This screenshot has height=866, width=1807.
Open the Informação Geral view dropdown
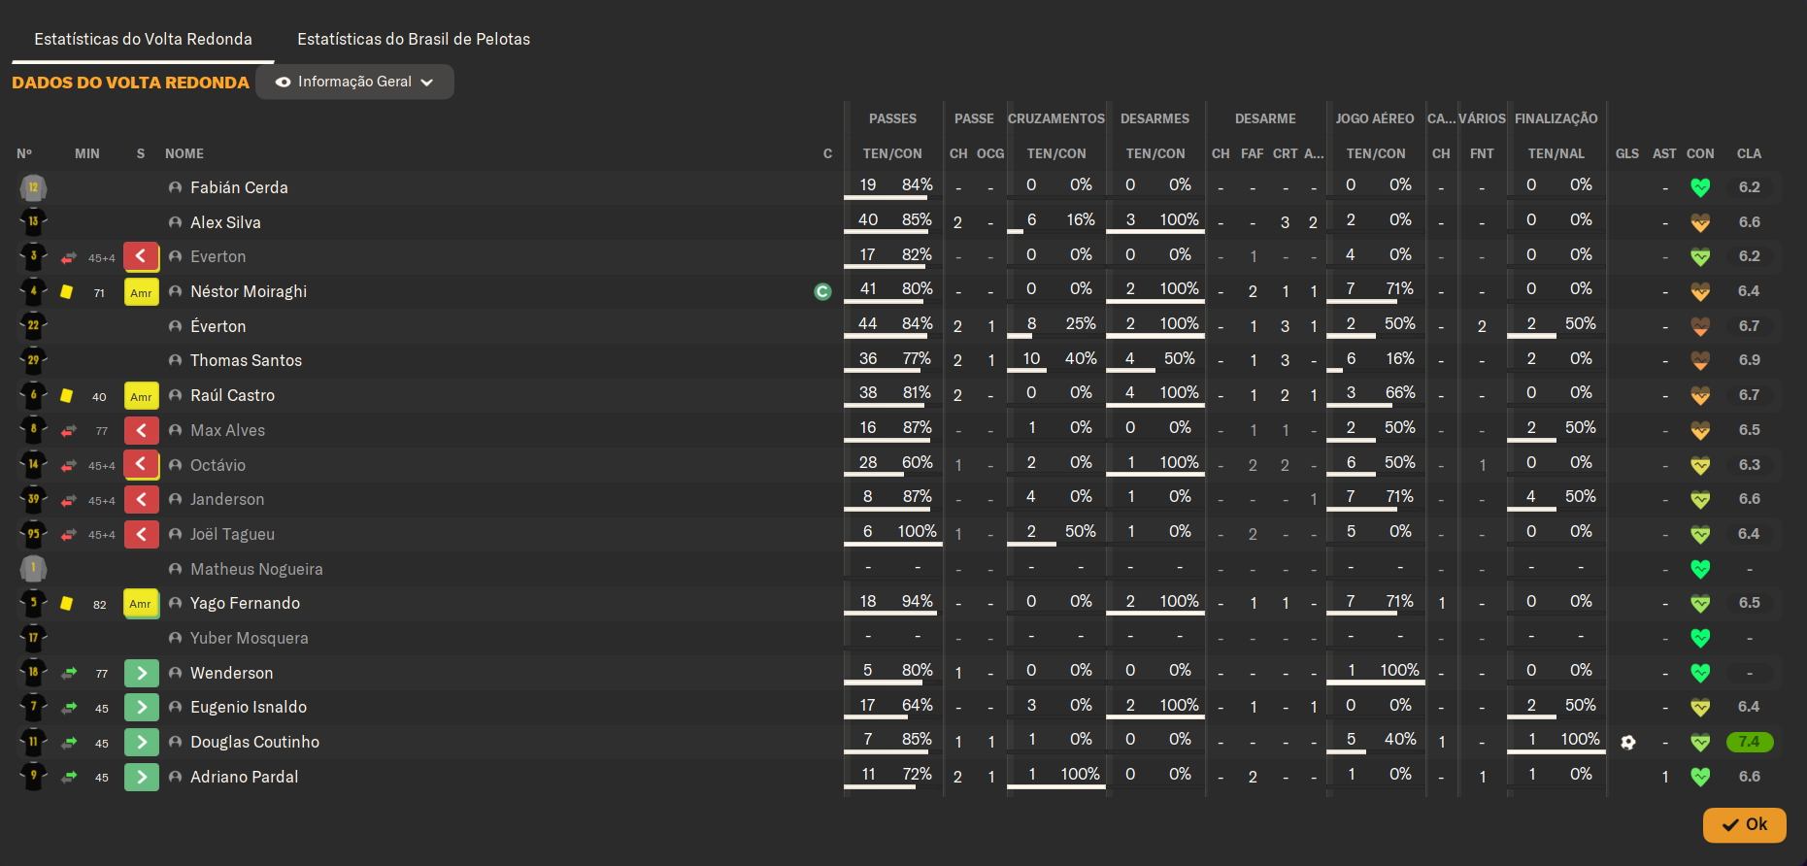(x=354, y=82)
